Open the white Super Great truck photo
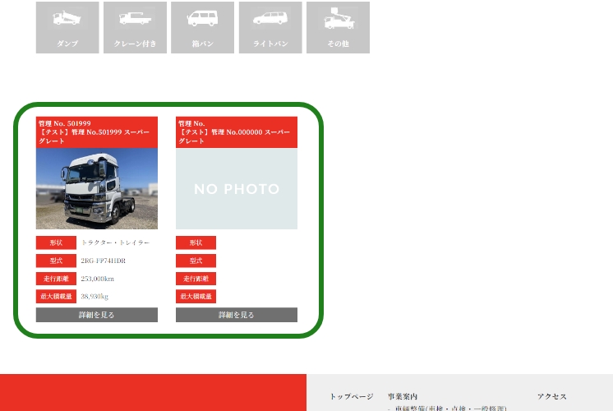This screenshot has height=411, width=613. [x=97, y=188]
